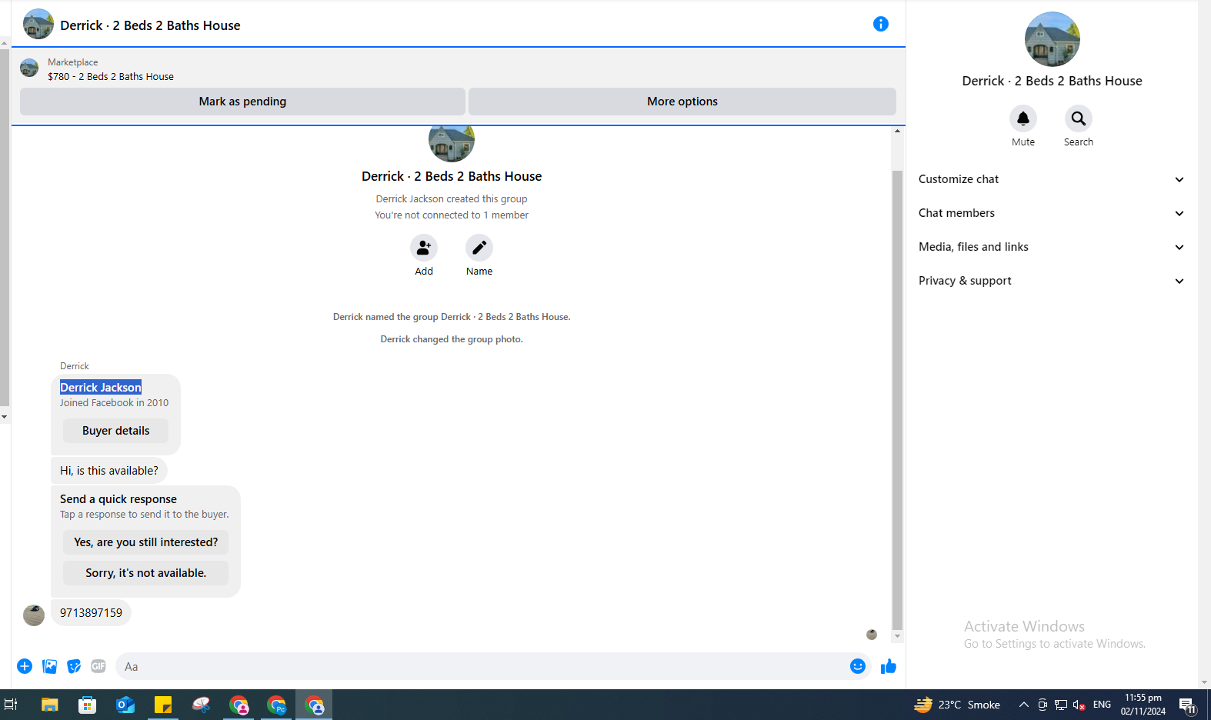
Task: Click the header group avatar
Action: pos(38,24)
